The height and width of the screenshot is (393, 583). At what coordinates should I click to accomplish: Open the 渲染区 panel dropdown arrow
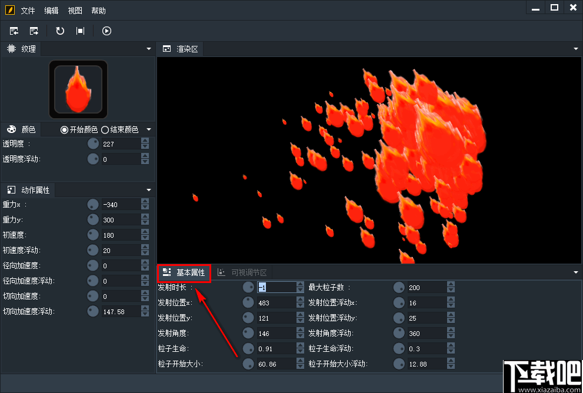(576, 49)
